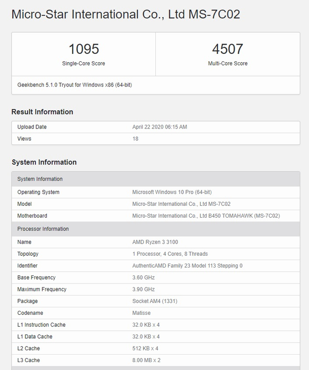Select the Matisse codename value

(141, 313)
